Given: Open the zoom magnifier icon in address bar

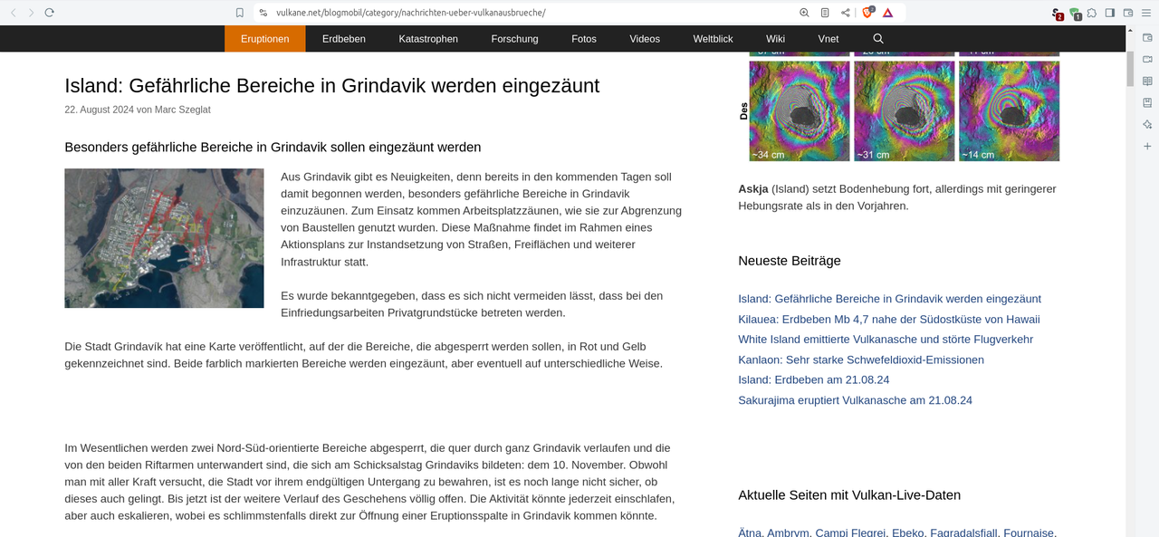Looking at the screenshot, I should [x=804, y=13].
